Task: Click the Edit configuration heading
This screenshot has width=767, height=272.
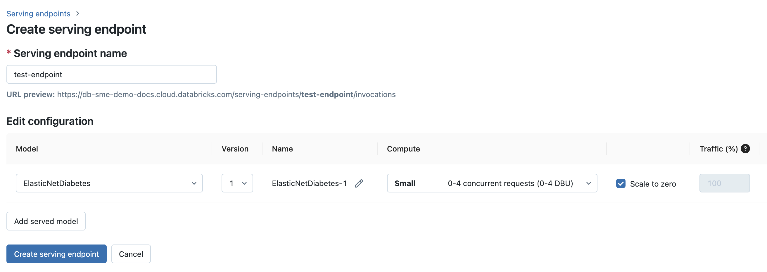Action: (50, 121)
